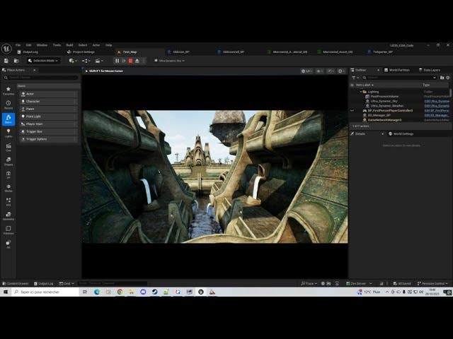Select the Basic category icon
Image resolution: width=453 pixels, height=339 pixels.
[8, 119]
